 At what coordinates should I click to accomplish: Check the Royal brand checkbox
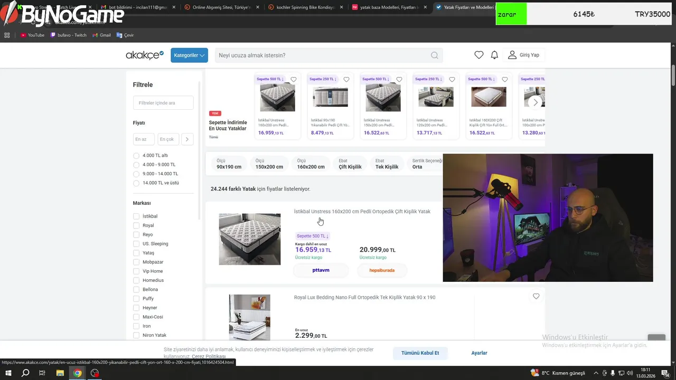point(136,225)
